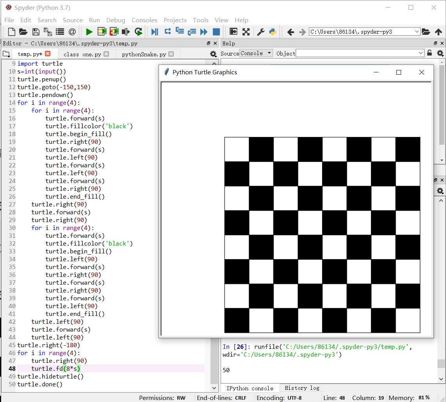Browse a working directory folder icon
Viewport: 446px width, 402px height.
coord(426,32)
